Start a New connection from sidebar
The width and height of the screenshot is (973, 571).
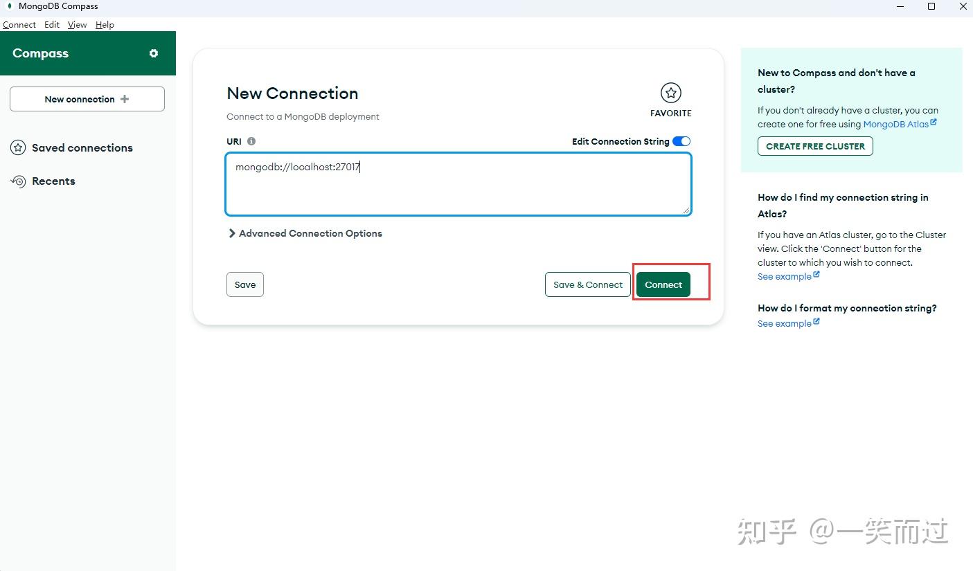(87, 99)
